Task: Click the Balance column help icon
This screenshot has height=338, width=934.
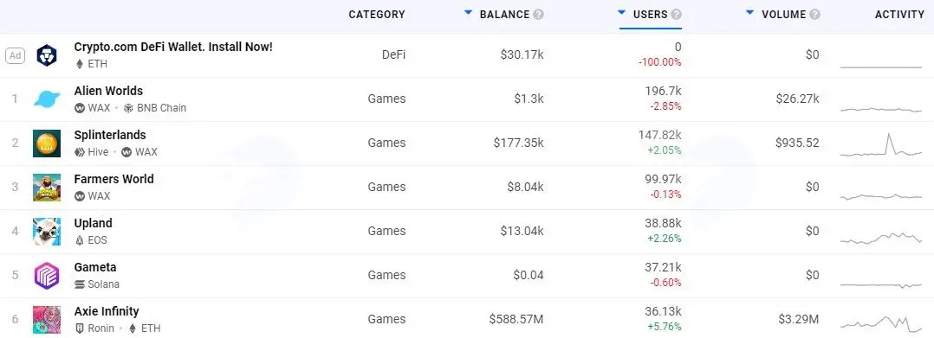Action: [539, 14]
